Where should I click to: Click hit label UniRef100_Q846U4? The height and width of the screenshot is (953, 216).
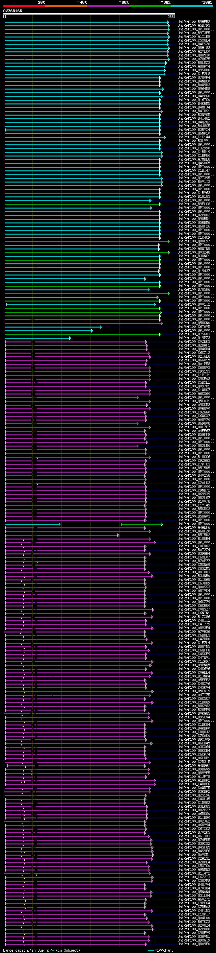point(193,349)
